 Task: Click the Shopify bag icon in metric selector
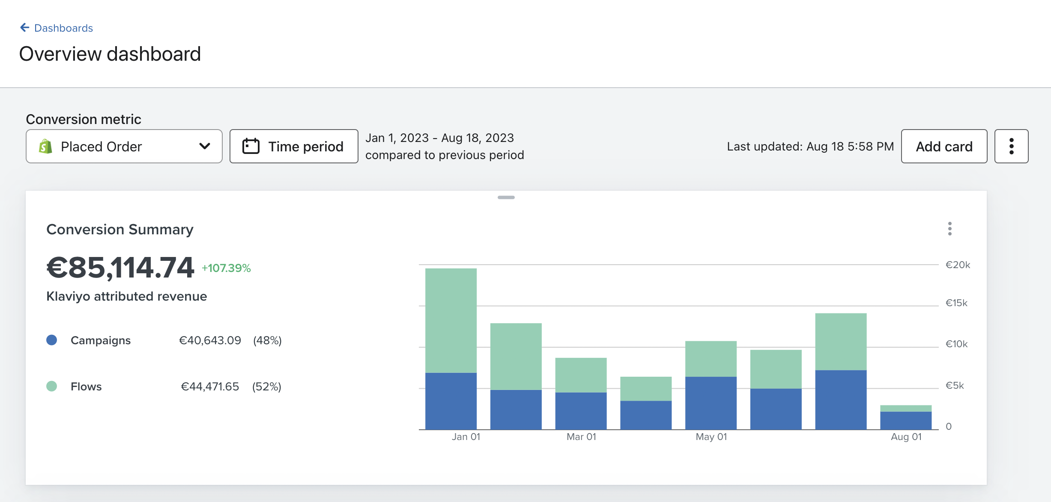coord(45,146)
